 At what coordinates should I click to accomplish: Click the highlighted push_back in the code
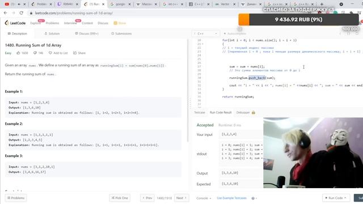tap(257, 78)
